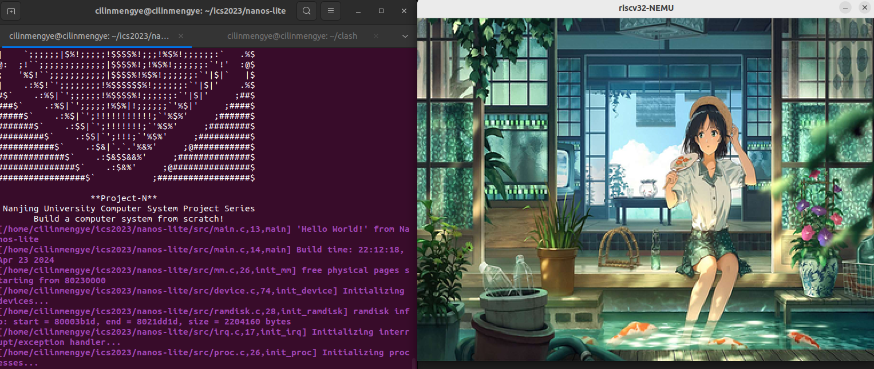Click the ramdisk.c,28 init_ramdisk log line
Viewport: 874px width, 369px height.
click(x=205, y=316)
